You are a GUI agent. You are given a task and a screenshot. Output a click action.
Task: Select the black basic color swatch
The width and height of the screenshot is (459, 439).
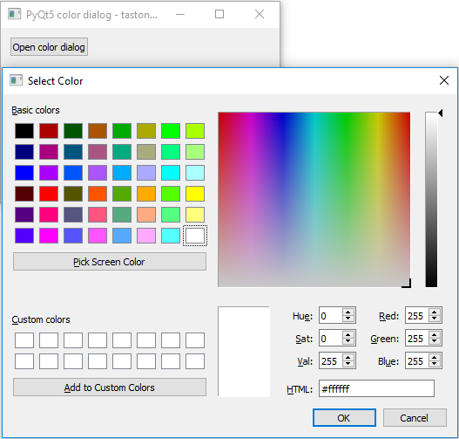click(24, 131)
